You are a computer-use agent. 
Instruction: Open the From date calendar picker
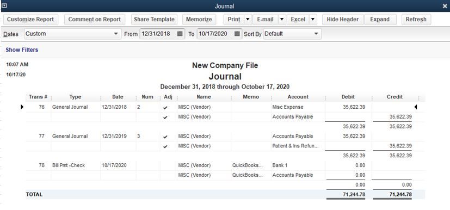click(x=180, y=34)
